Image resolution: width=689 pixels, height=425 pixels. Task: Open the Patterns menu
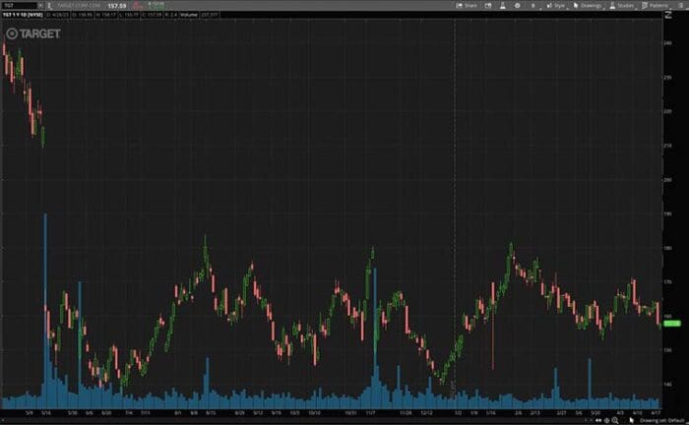pos(656,6)
